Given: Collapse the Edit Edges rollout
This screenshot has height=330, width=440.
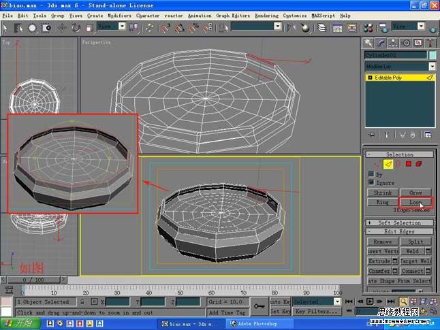Looking at the screenshot, I should click(x=399, y=231).
